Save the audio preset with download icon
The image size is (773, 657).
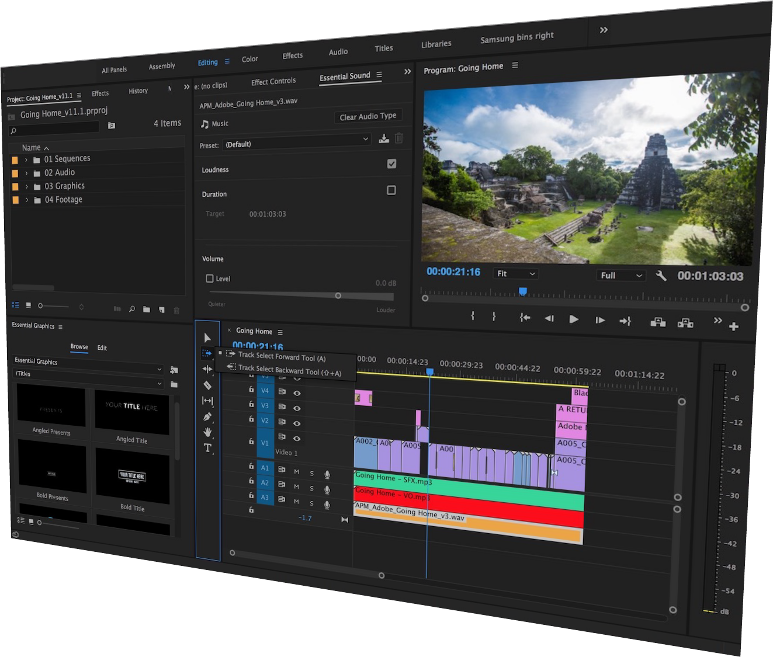click(x=383, y=138)
